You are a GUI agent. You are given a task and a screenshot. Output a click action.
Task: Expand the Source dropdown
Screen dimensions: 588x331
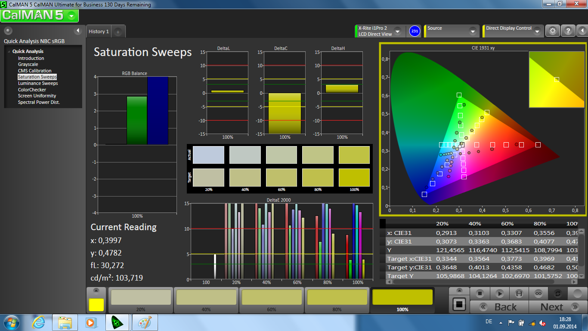[x=473, y=31]
